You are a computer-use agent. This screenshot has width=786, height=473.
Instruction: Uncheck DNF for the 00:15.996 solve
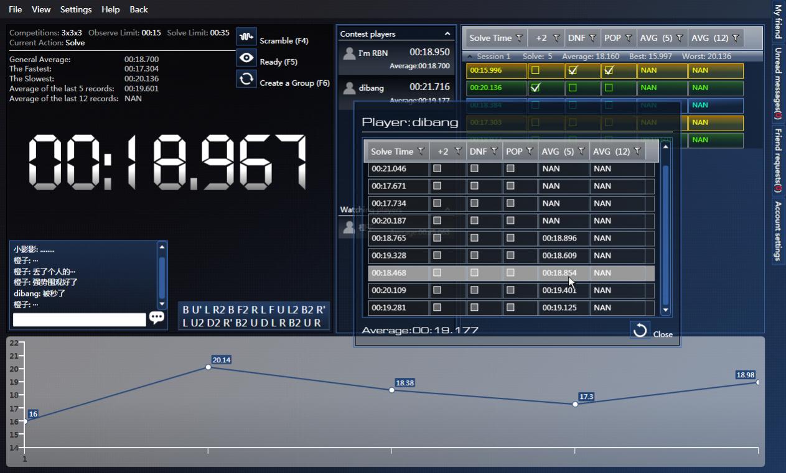point(573,70)
